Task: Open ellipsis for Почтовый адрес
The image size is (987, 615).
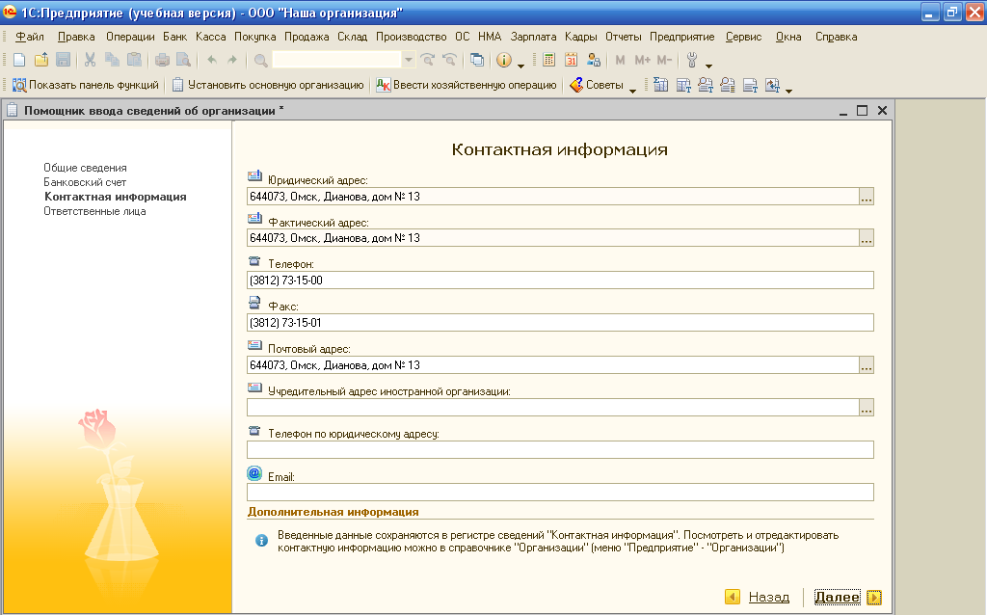Action: 867,365
